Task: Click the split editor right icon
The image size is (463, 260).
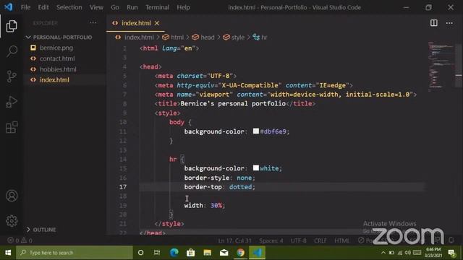Action: point(434,23)
